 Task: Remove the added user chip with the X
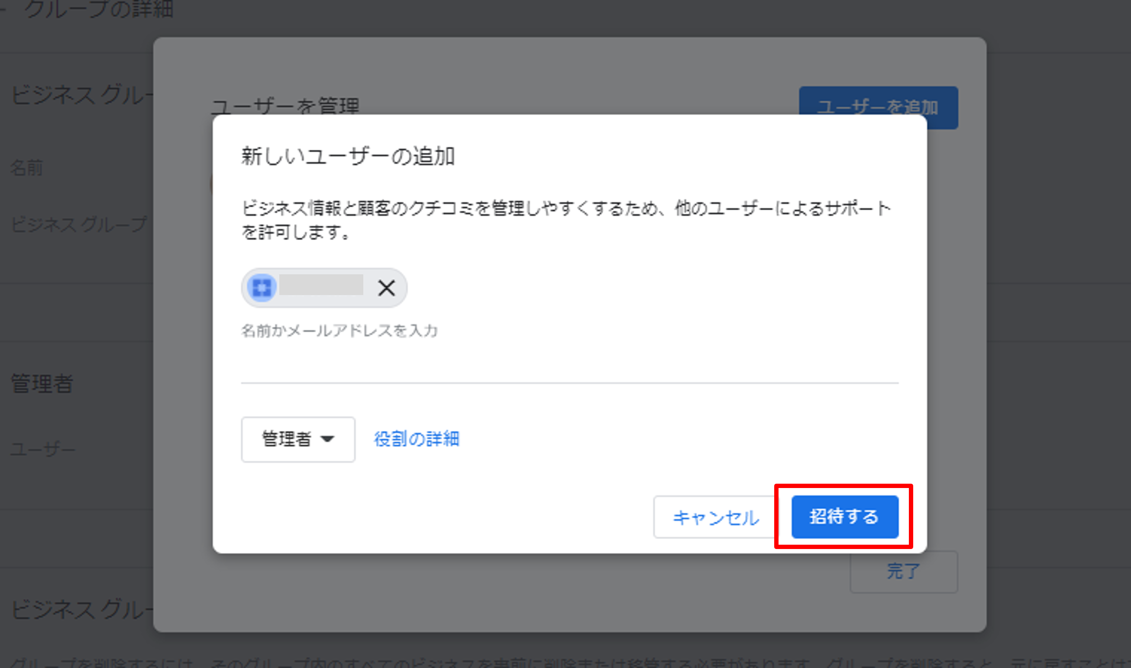coord(387,288)
